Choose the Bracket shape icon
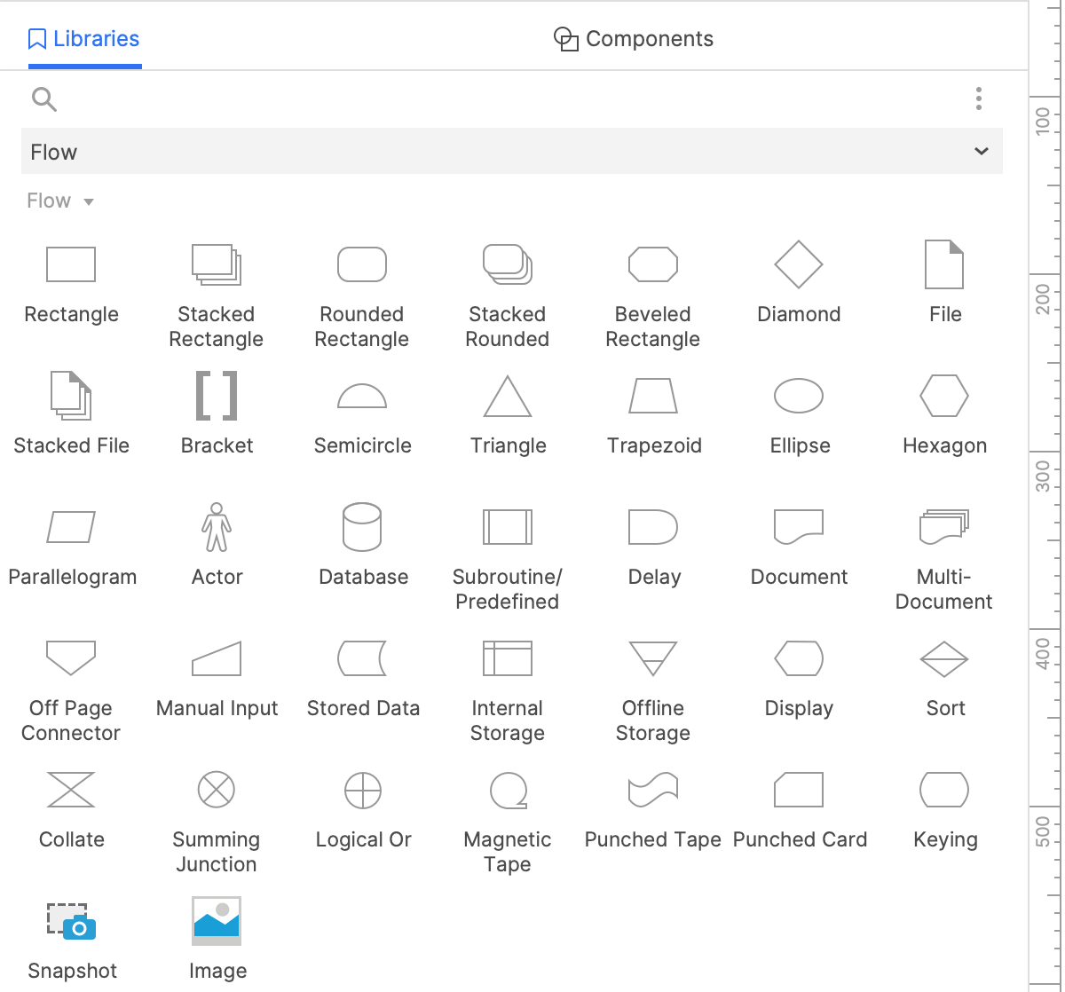Viewport: 1065px width, 992px height. point(217,396)
